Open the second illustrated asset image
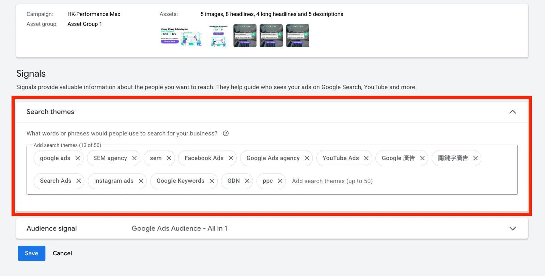 (218, 36)
